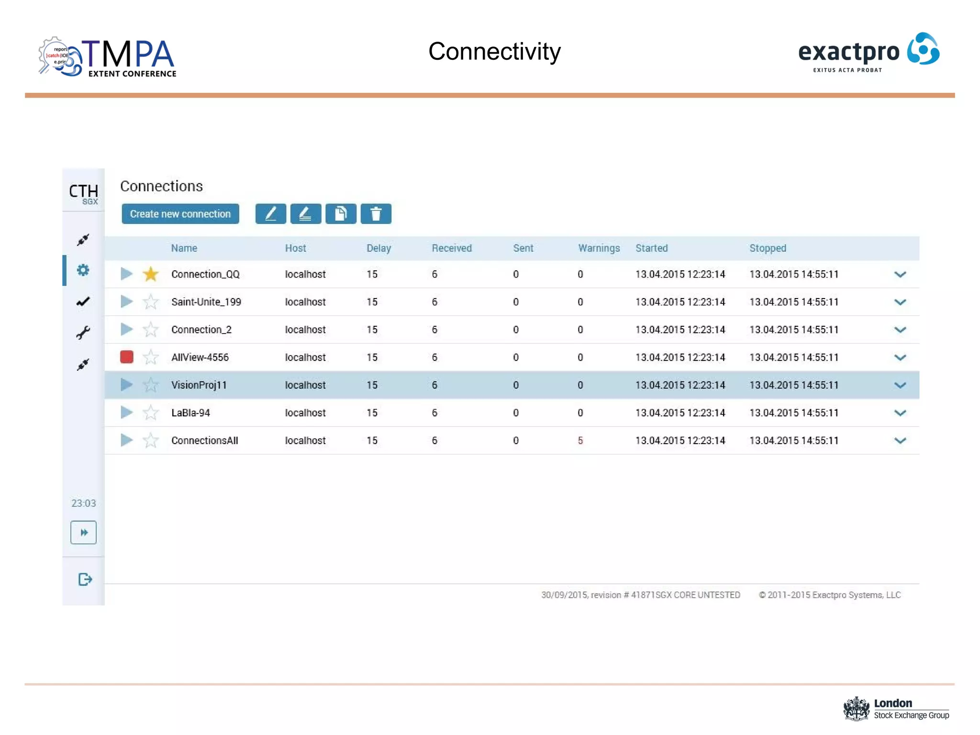Image resolution: width=980 pixels, height=735 pixels.
Task: Expand the ConnectionsAll row chevron
Action: click(900, 440)
